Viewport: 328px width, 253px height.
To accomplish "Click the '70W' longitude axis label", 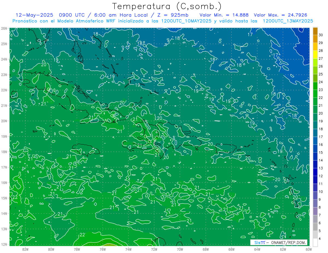I will [x=180, y=249].
